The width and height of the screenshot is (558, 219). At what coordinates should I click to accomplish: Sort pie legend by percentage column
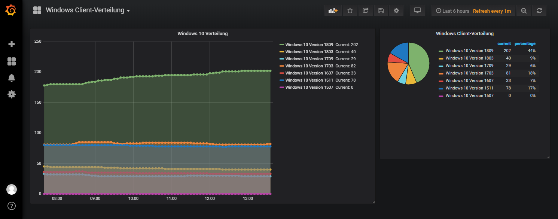(x=525, y=44)
